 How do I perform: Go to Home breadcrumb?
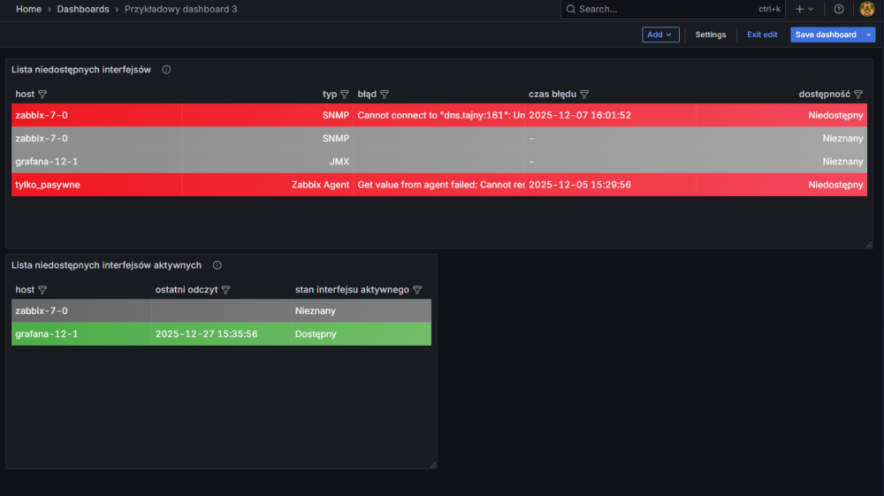coord(28,9)
